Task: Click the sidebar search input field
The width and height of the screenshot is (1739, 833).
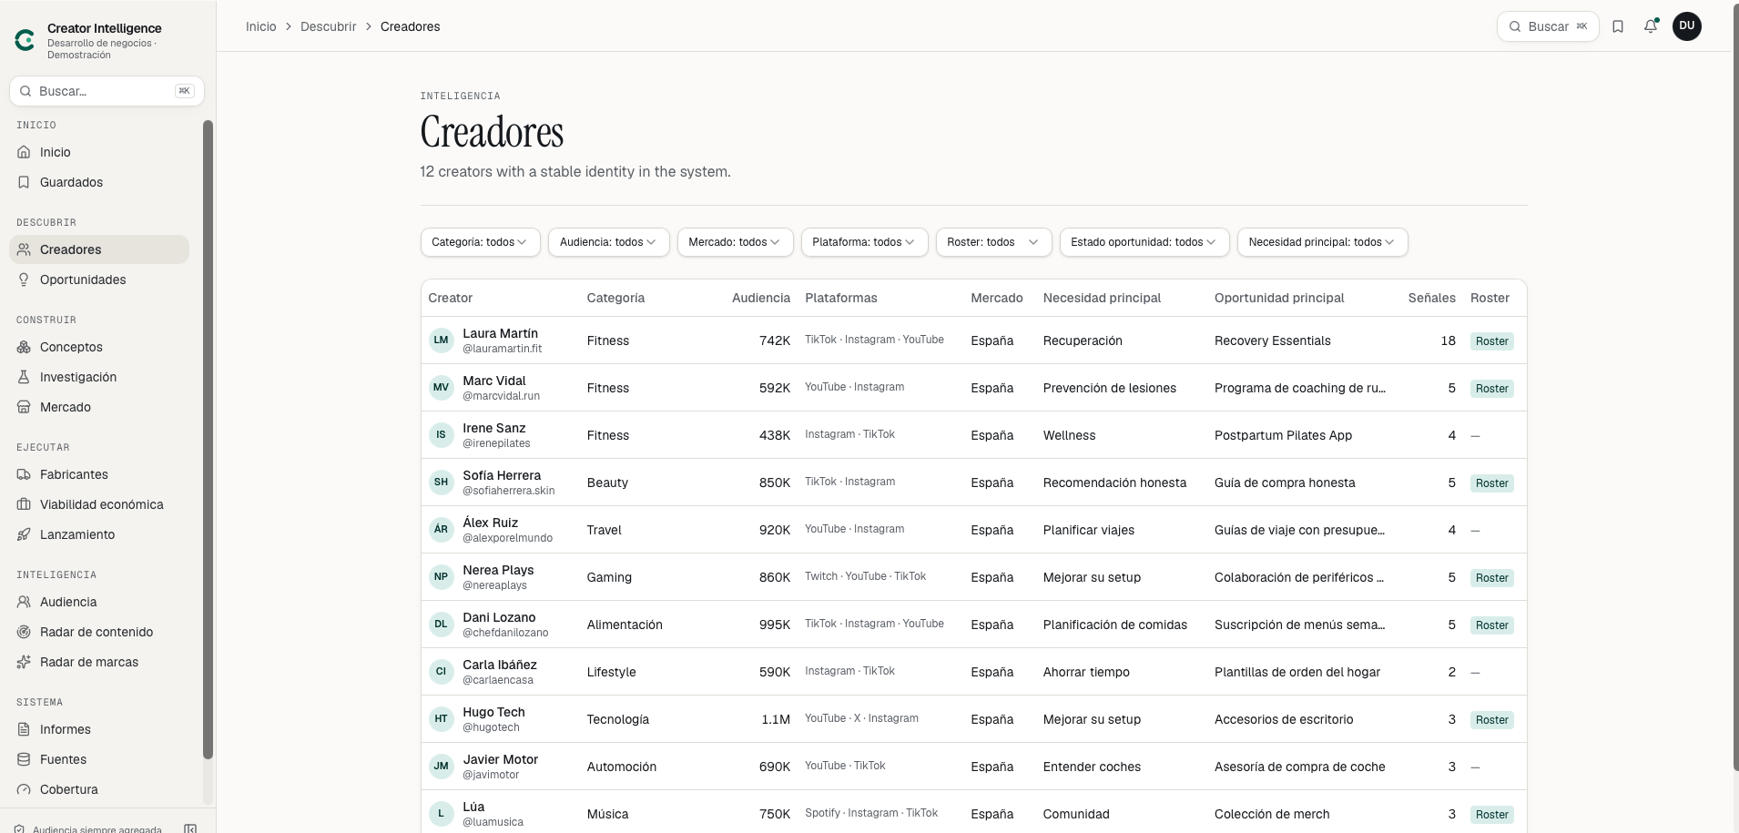Action: point(107,91)
